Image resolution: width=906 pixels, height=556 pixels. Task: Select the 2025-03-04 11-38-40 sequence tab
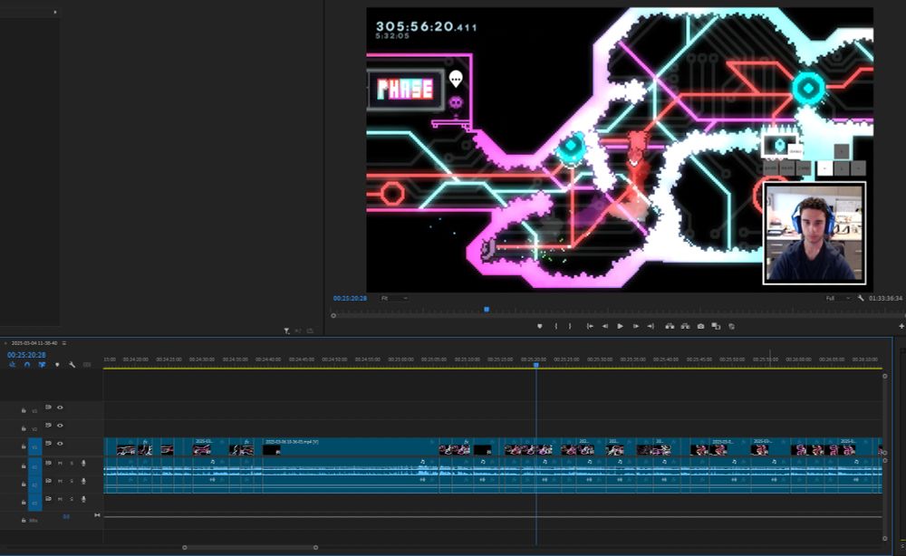point(34,343)
